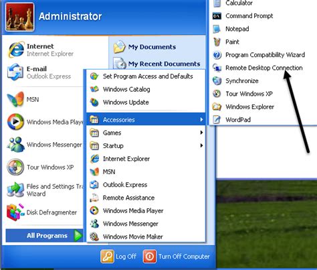Click the Notepad icon
Screen dimensions: 317x270
click(x=217, y=29)
